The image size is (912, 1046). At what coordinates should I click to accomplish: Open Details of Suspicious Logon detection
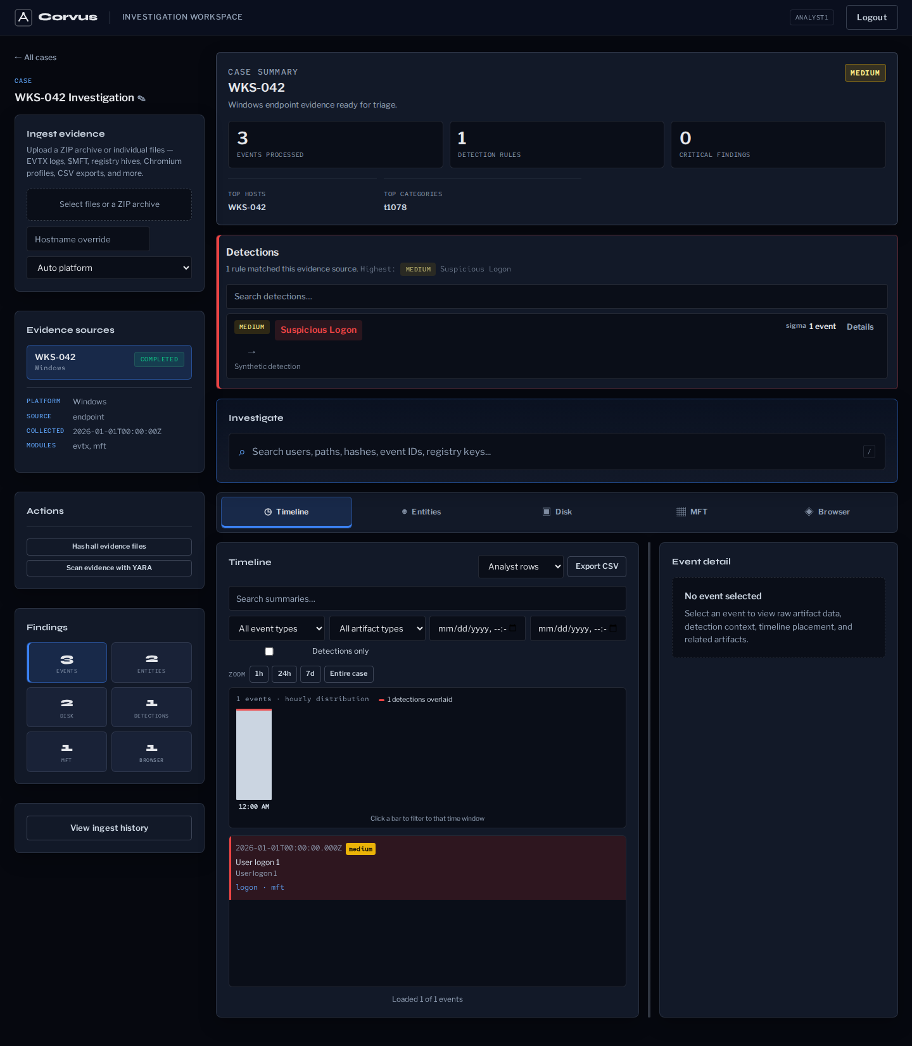[860, 327]
